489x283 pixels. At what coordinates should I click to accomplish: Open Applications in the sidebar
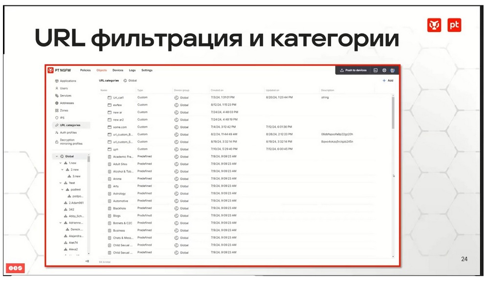[66, 81]
